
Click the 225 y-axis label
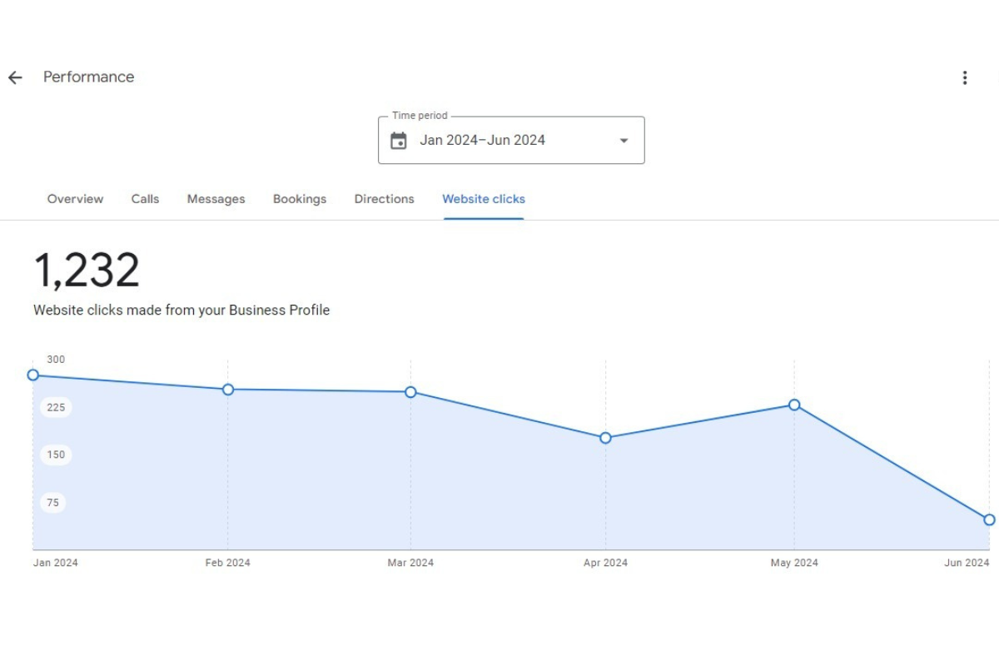(x=56, y=407)
